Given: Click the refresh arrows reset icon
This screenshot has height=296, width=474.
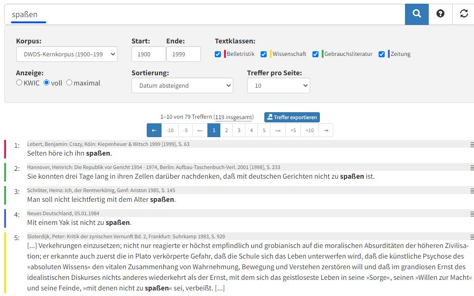Looking at the screenshot, I should click(464, 14).
